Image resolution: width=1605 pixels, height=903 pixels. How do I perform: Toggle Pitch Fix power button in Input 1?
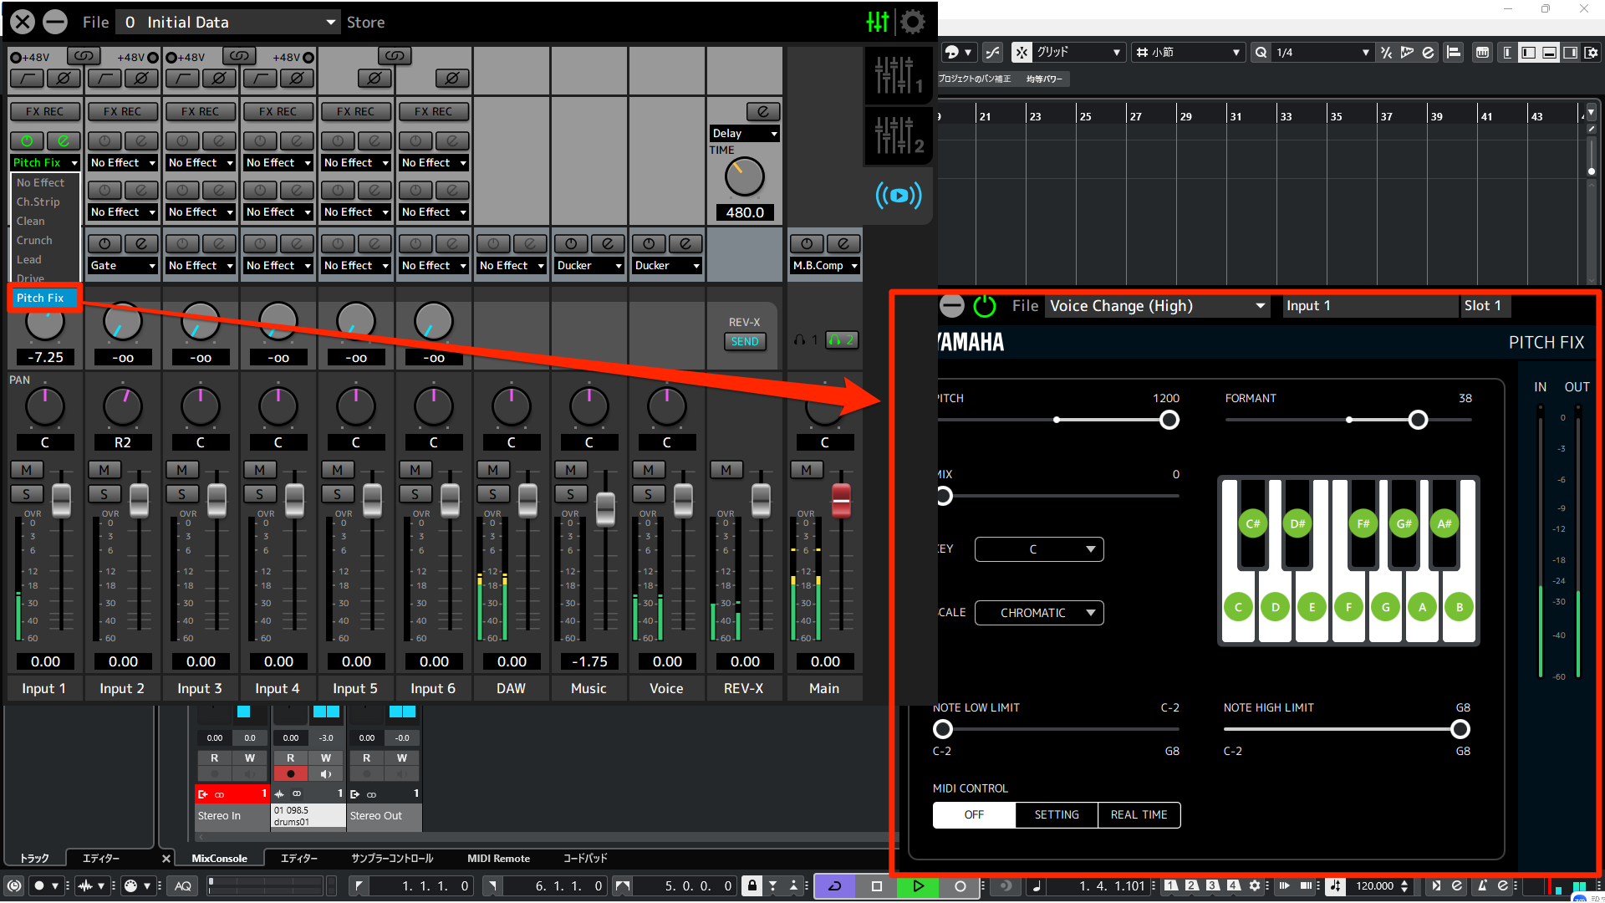click(27, 140)
